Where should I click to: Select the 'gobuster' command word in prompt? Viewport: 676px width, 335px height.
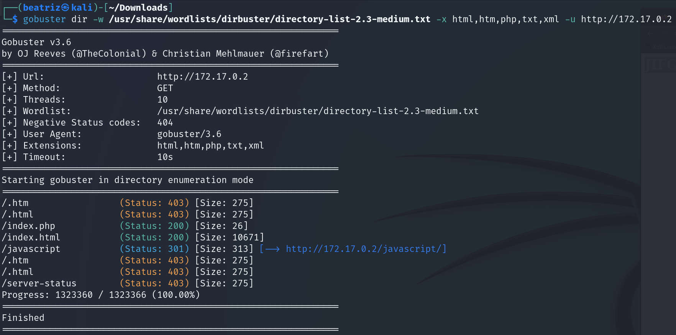click(44, 19)
